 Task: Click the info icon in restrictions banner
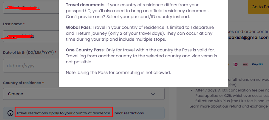[10, 113]
